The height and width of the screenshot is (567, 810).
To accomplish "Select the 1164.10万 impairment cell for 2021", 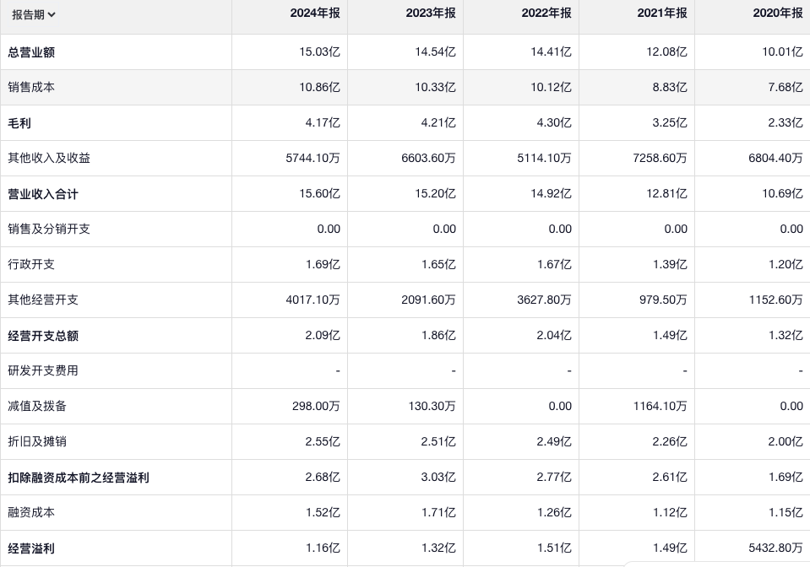I will click(x=660, y=407).
